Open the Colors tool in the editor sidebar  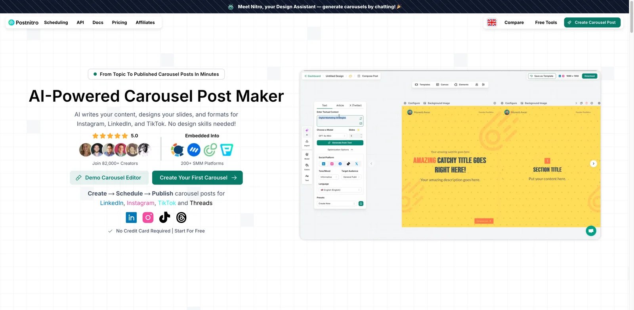point(307,167)
